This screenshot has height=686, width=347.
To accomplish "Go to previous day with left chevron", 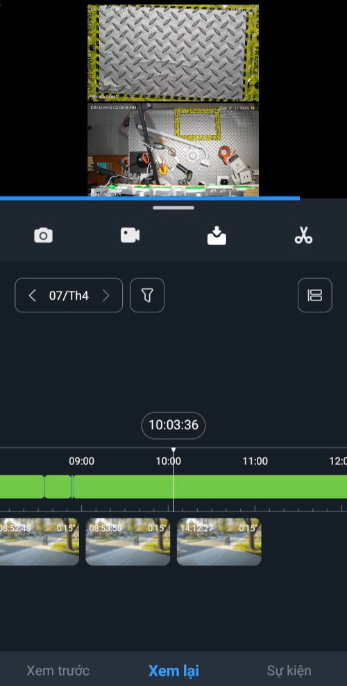I will pos(32,296).
